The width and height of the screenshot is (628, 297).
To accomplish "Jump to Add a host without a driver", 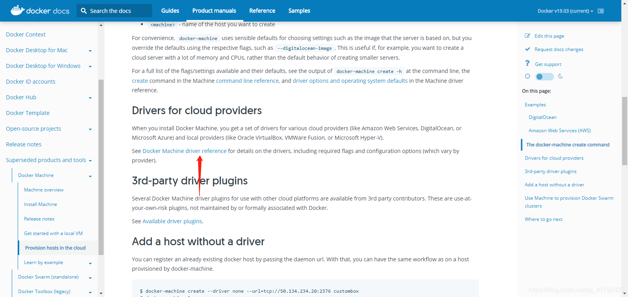I will pyautogui.click(x=555, y=185).
